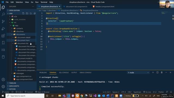Screen dimensions: 174x98
Task: Click New File icon in CMS header
Action: tap(23, 13)
